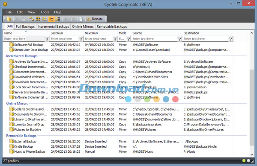
Task: Click the source path k:\ for Kindle Backup
Action: pos(134,146)
